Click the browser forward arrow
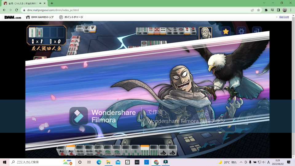Image resolution: width=295 pixels, height=166 pixels. [10, 10]
